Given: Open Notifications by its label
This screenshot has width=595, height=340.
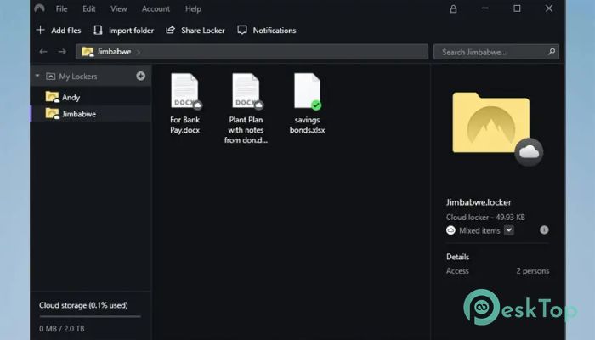Looking at the screenshot, I should (275, 31).
